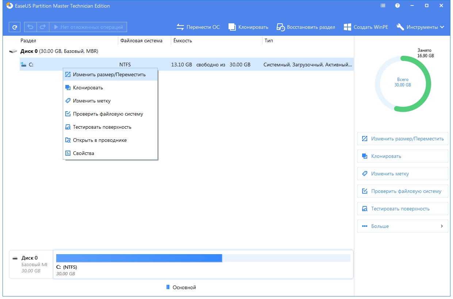This screenshot has width=453, height=299.
Task: Choose Свойства from context menu
Action: (x=83, y=153)
